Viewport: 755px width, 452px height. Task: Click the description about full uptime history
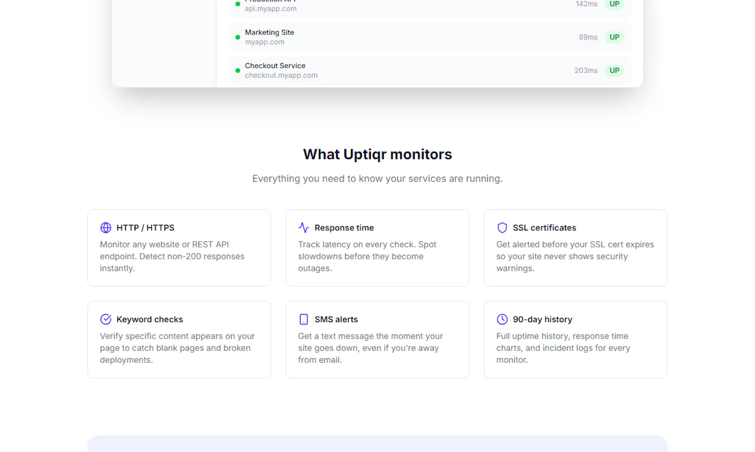click(563, 348)
